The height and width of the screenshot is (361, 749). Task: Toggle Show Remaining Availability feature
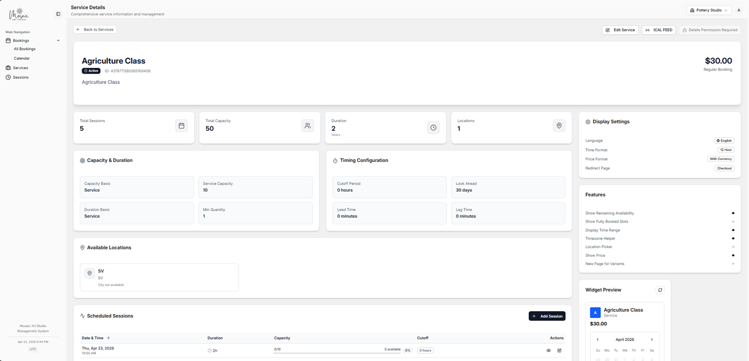pos(733,213)
